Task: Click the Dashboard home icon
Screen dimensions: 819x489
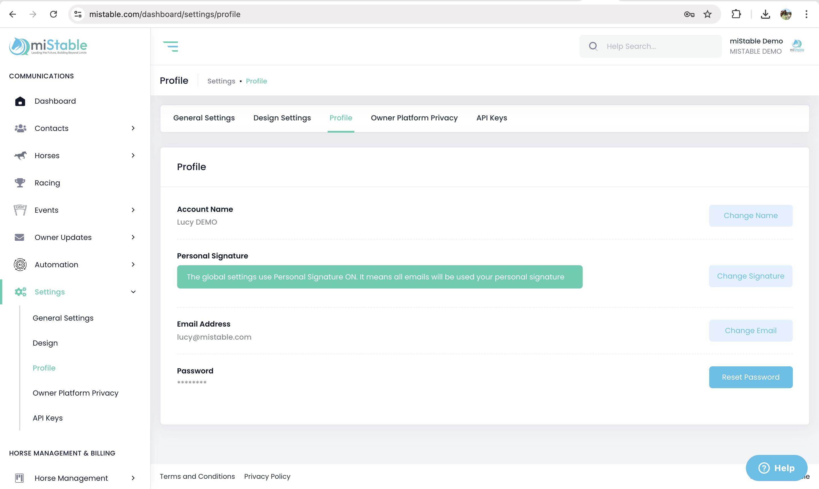Action: tap(20, 101)
